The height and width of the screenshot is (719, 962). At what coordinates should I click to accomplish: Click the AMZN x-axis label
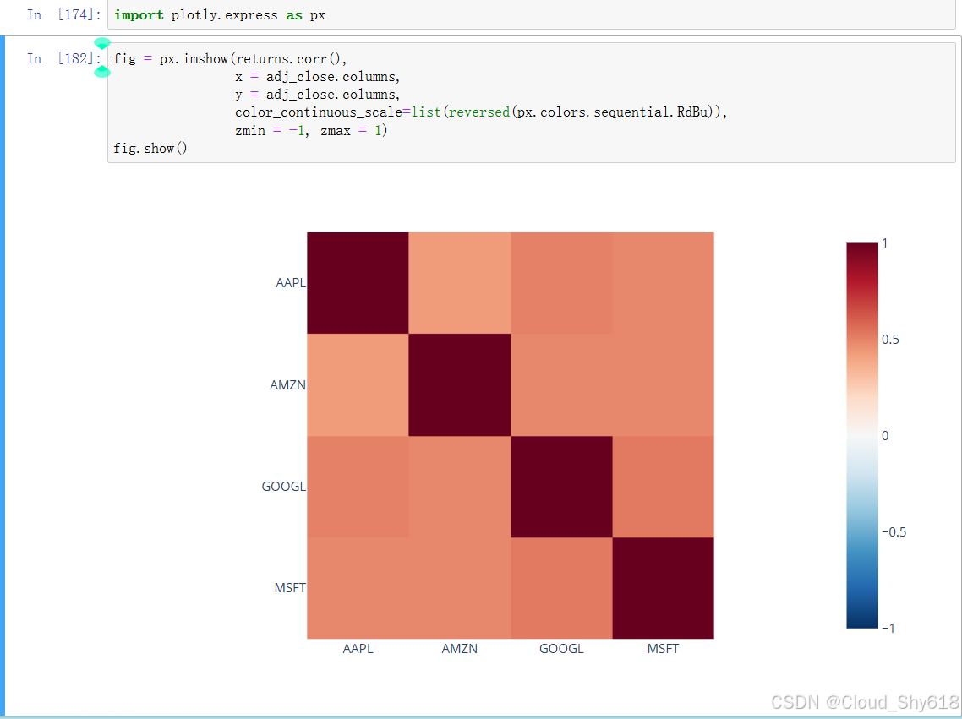pos(460,649)
